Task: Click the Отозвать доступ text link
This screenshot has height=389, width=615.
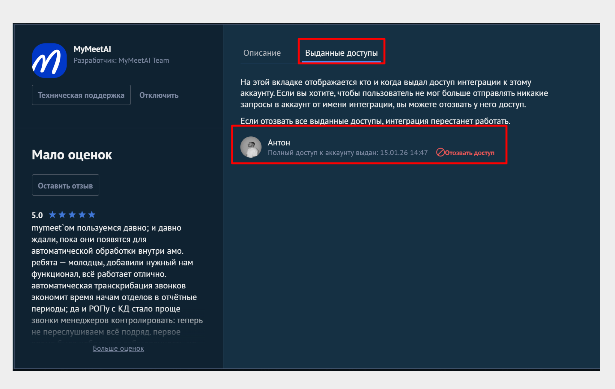Action: coord(469,153)
